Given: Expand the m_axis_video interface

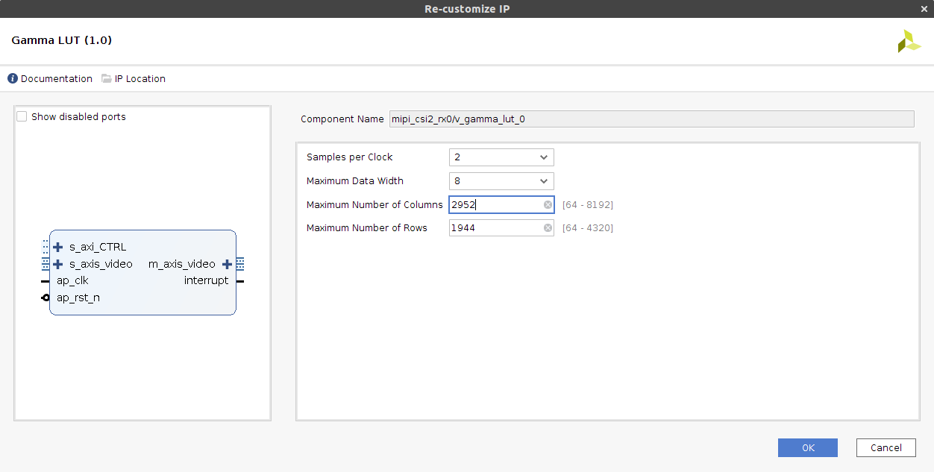Looking at the screenshot, I should 228,264.
